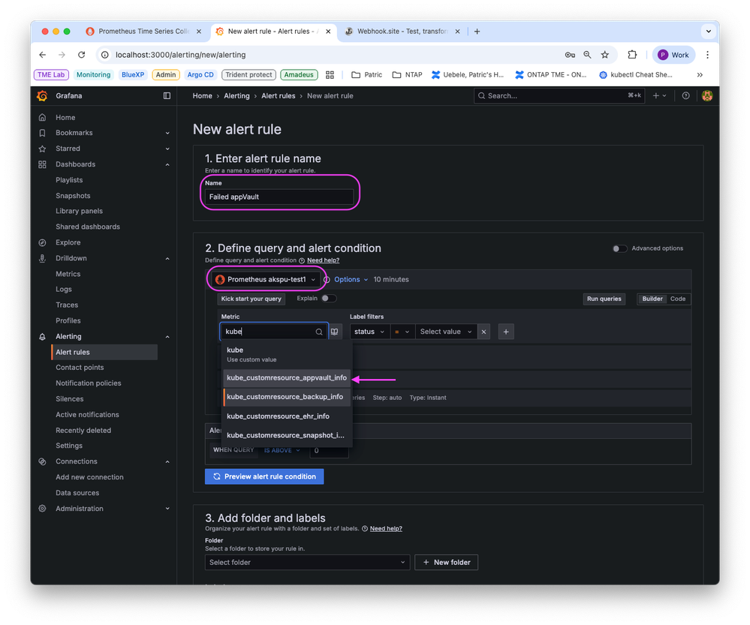Click Preview alert rule condition button

pyautogui.click(x=264, y=476)
